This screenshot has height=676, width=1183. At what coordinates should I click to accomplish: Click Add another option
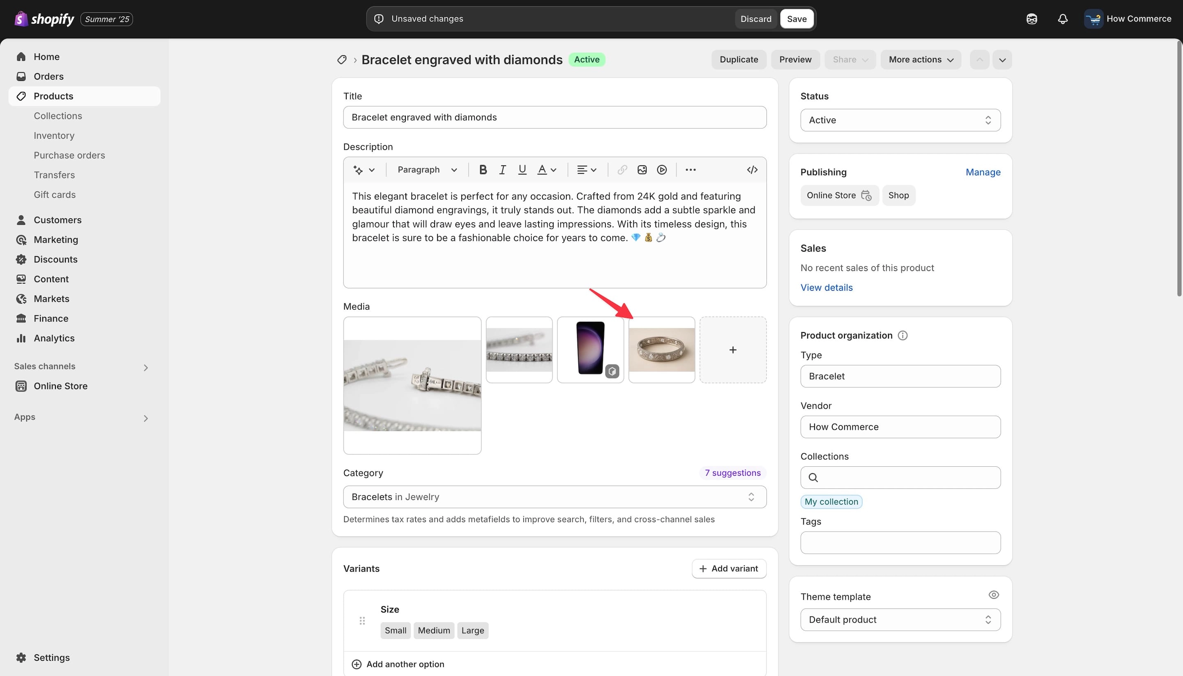398,665
